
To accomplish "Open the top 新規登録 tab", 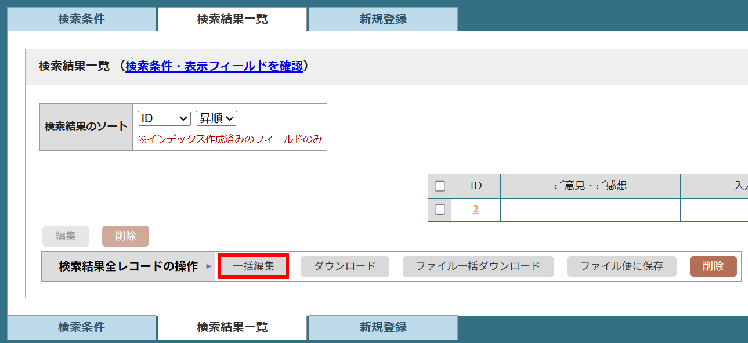I will [383, 19].
